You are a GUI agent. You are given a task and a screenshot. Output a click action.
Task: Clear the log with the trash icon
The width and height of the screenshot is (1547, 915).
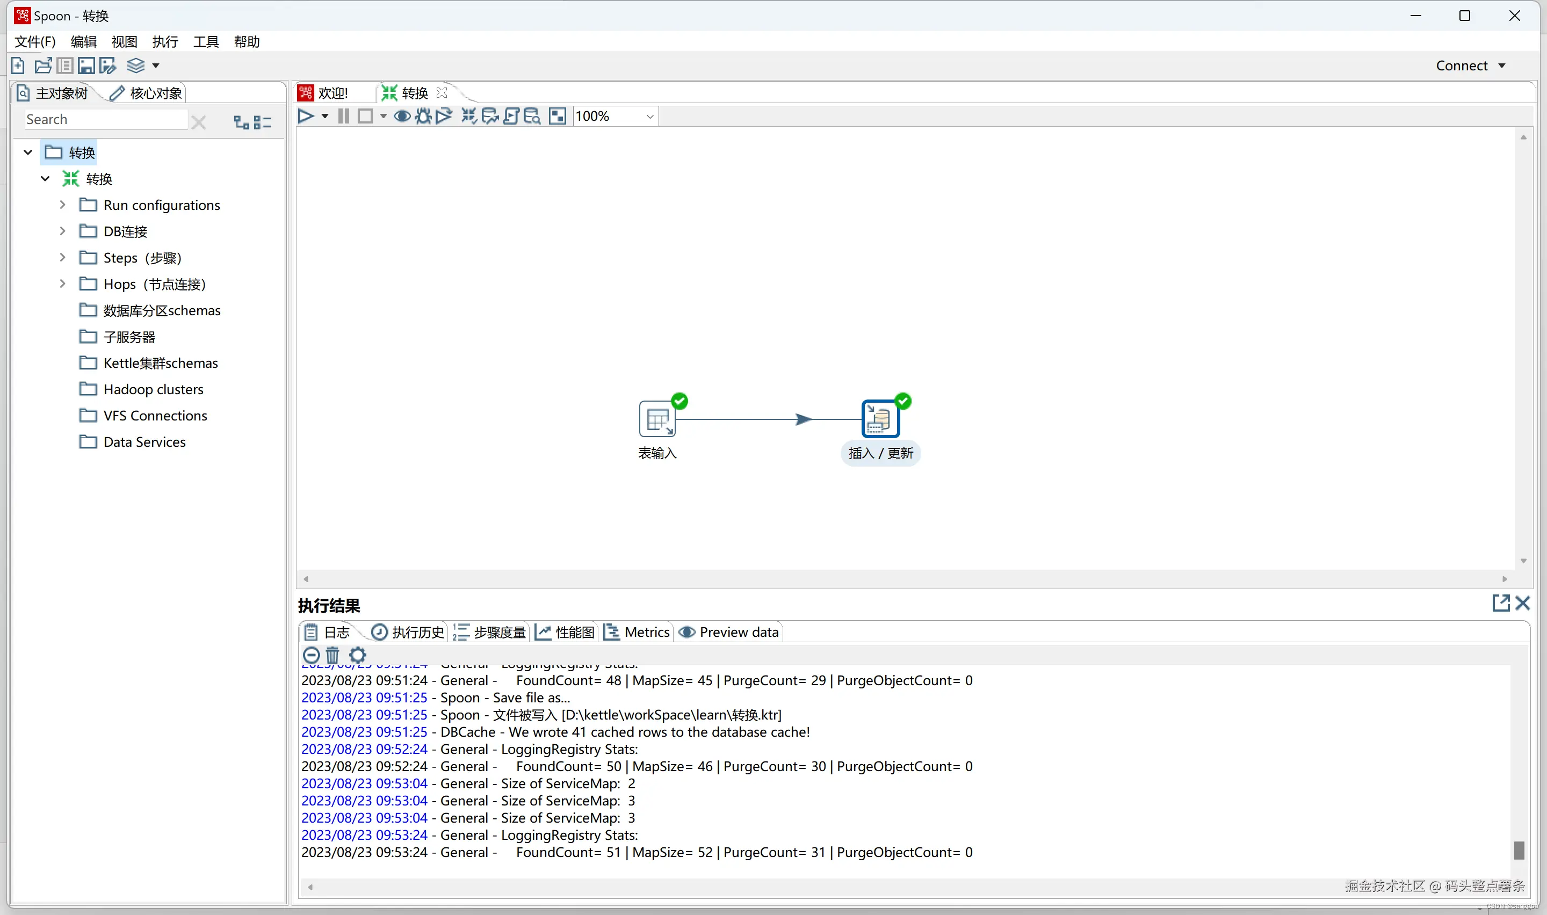coord(332,655)
